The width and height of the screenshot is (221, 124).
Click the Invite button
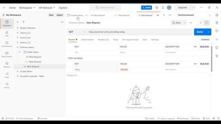(146, 8)
